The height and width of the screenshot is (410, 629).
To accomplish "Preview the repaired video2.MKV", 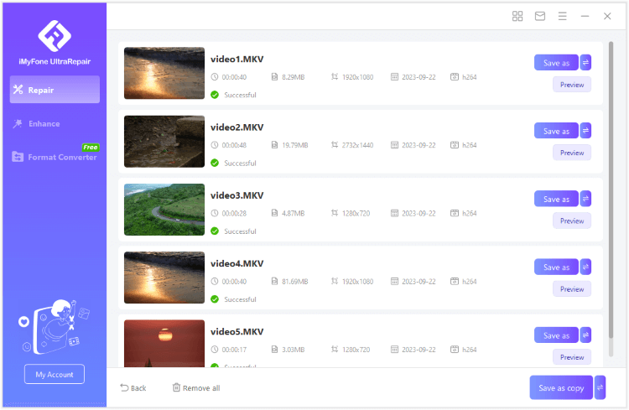I will [x=572, y=153].
